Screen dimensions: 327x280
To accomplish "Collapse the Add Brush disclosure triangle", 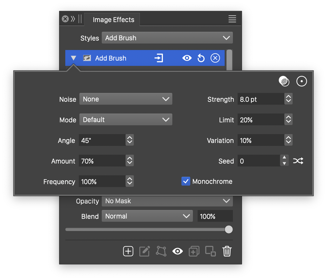I will coord(74,58).
